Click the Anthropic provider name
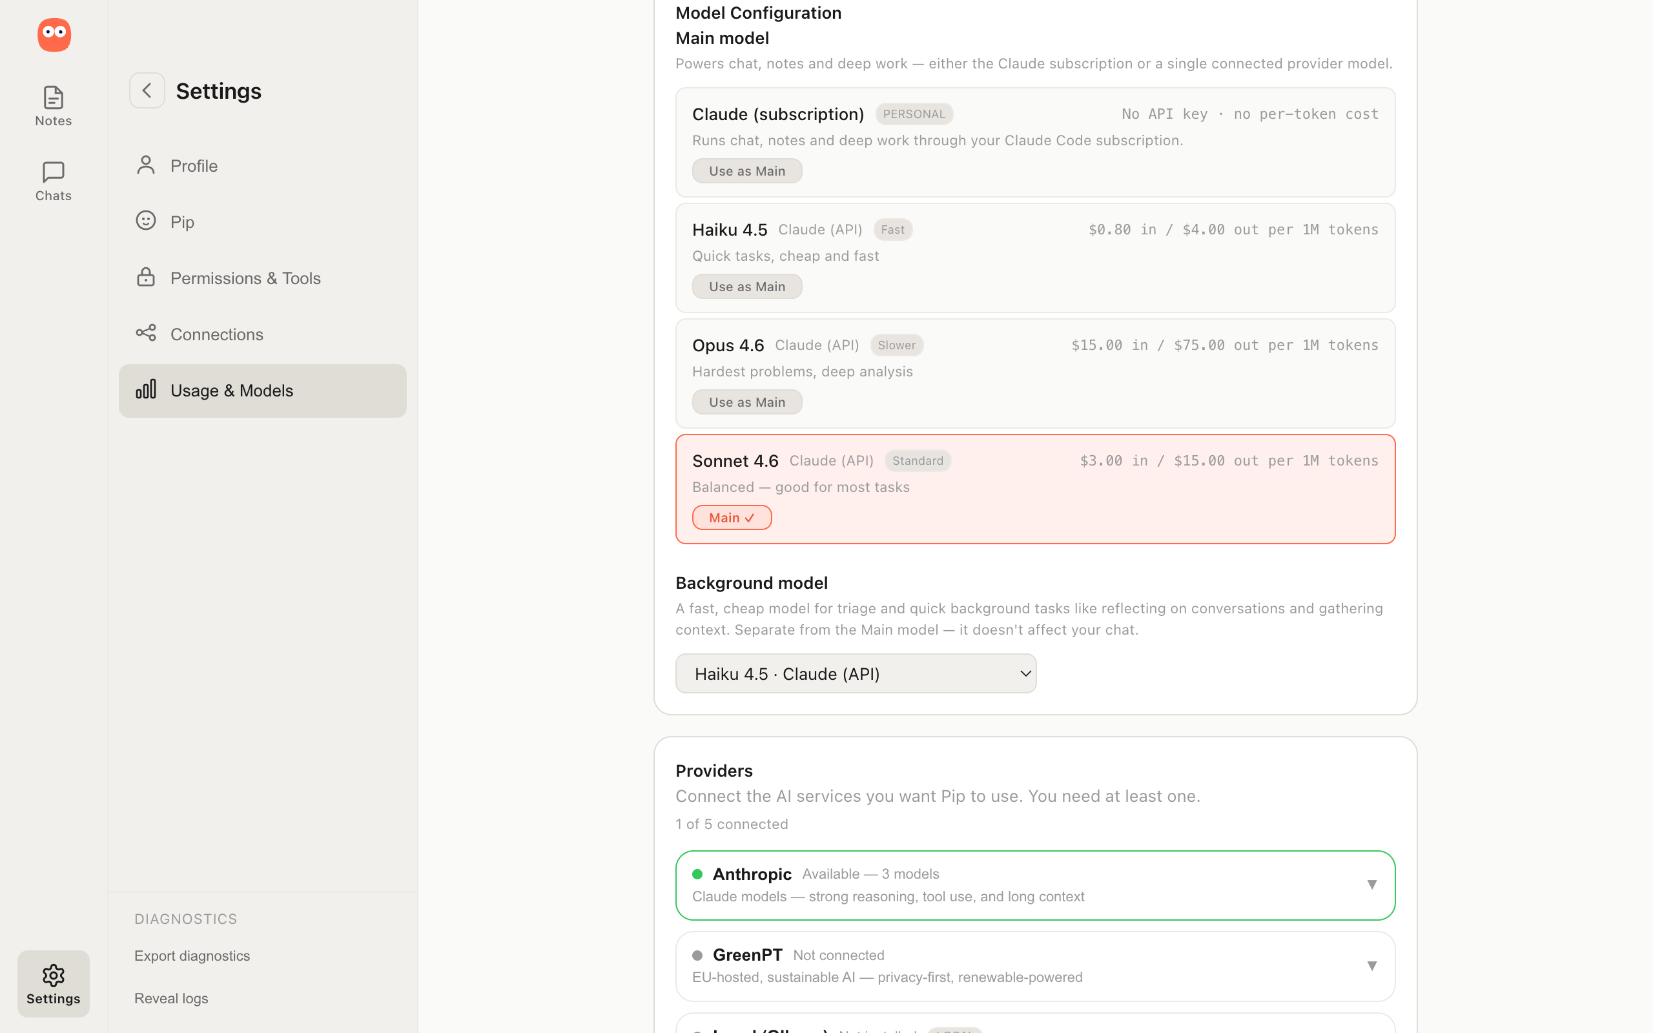Image resolution: width=1653 pixels, height=1033 pixels. [752, 874]
